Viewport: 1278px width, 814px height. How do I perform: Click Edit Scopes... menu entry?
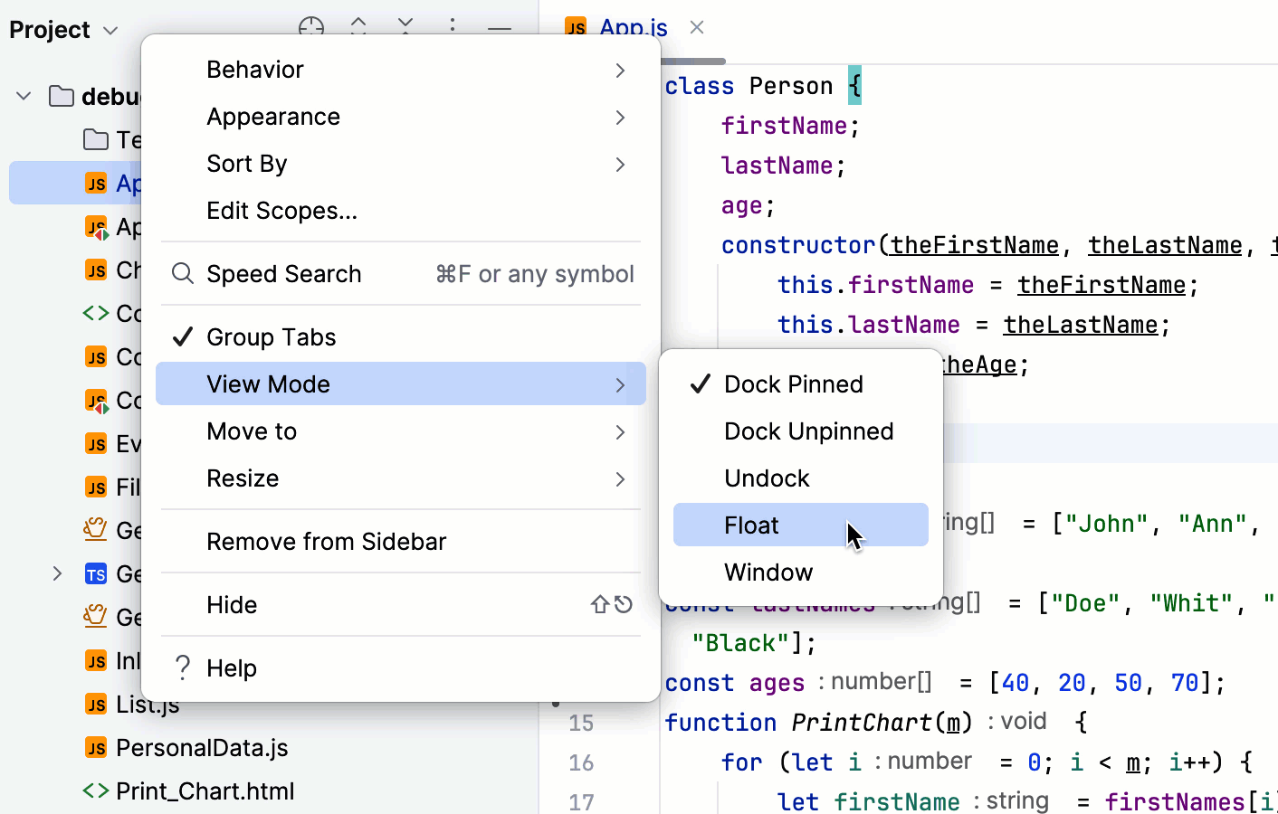[x=282, y=211]
